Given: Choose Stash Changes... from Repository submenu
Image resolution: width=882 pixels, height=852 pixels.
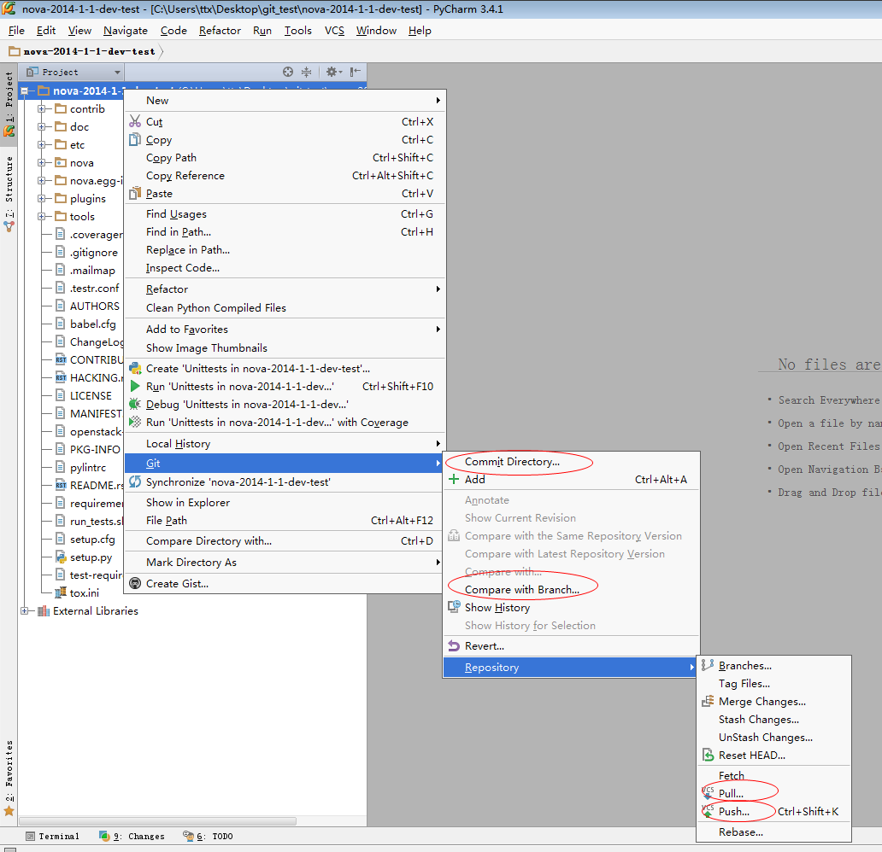Looking at the screenshot, I should (x=758, y=720).
